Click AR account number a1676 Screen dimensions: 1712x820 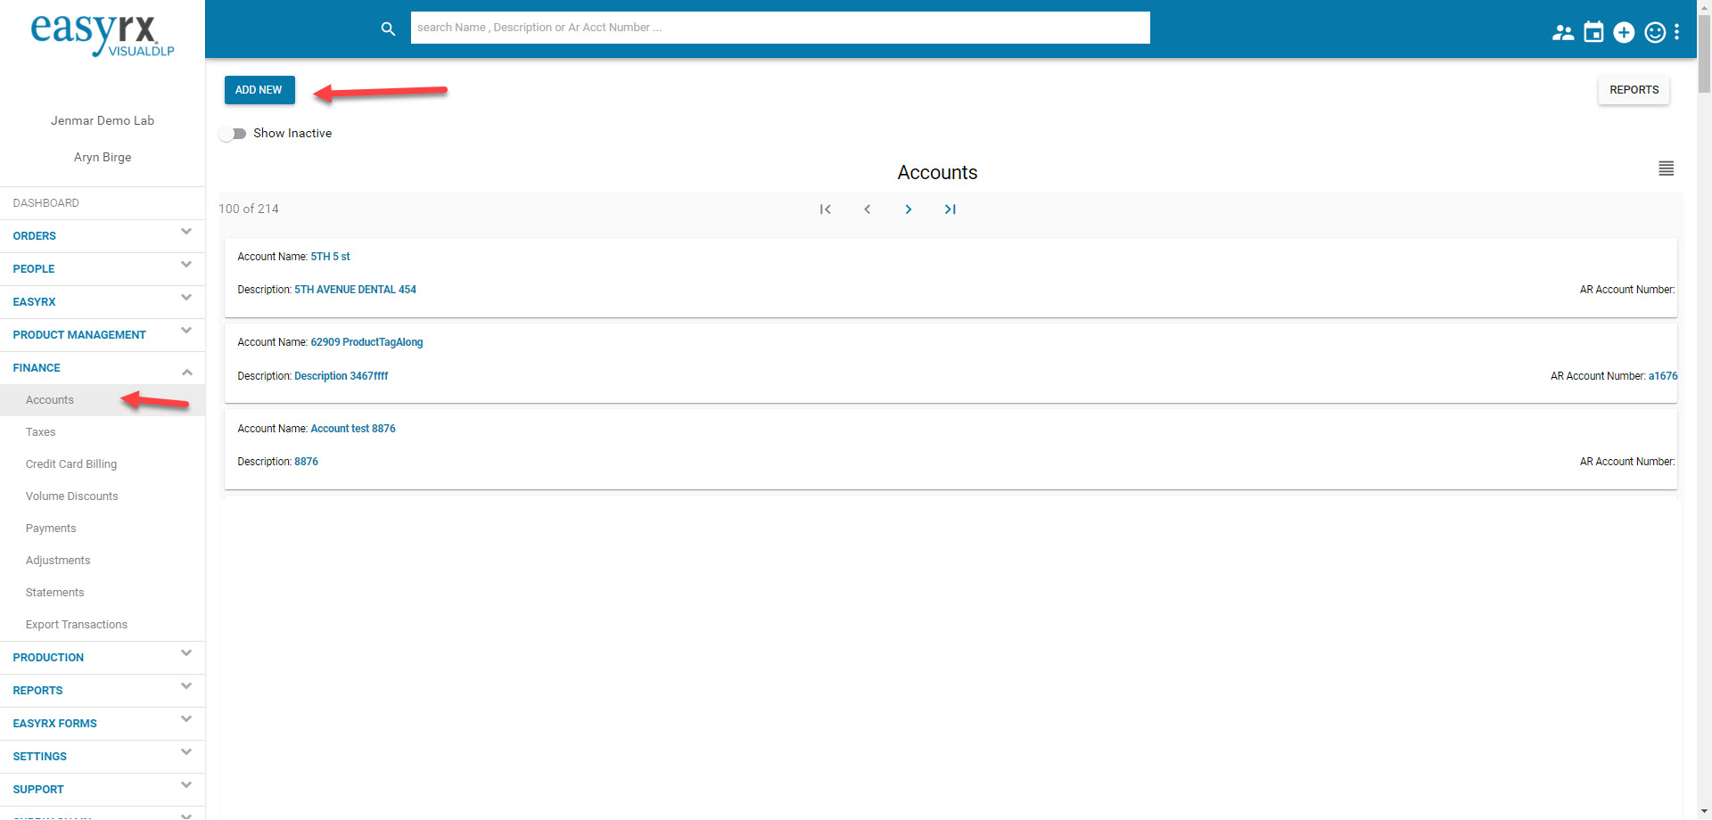(x=1662, y=376)
